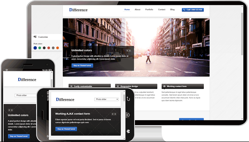Open Photo slider dropdown on landscape phone
The height and width of the screenshot is (142, 249).
click(x=106, y=99)
